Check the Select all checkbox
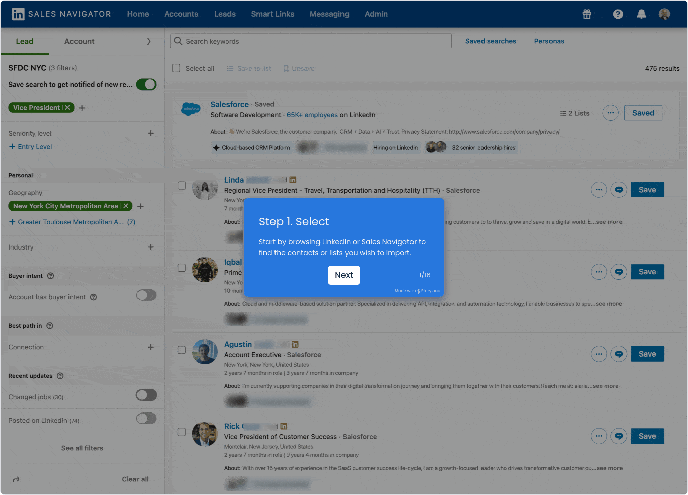 click(x=176, y=68)
